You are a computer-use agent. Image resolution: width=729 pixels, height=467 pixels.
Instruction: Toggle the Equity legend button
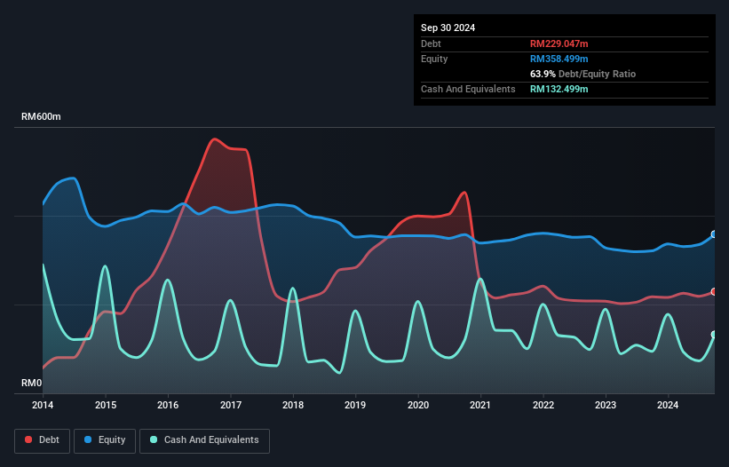click(x=105, y=440)
